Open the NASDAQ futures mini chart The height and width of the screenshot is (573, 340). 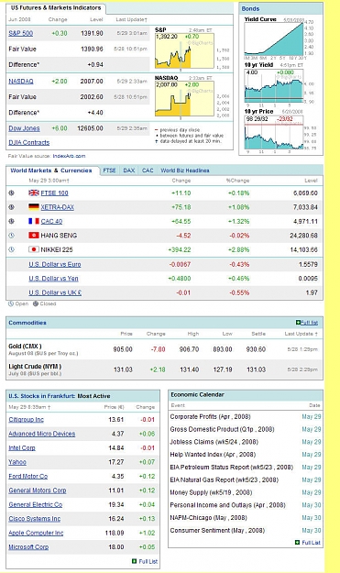pyautogui.click(x=184, y=99)
